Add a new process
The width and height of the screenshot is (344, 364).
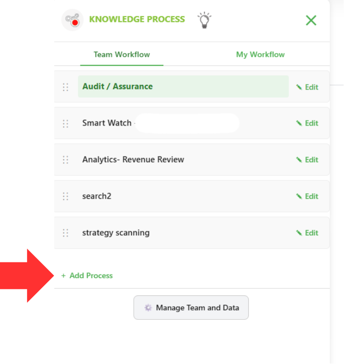point(87,276)
